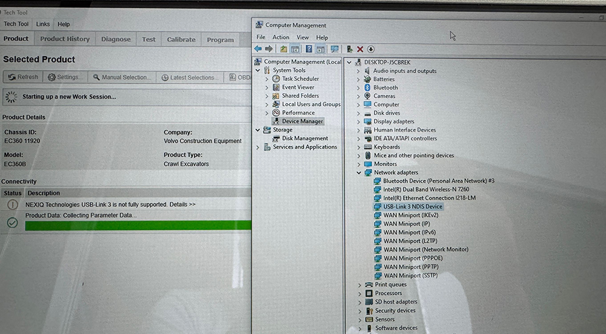
Task: Expand Mice and other pointing devices
Action: (358, 156)
